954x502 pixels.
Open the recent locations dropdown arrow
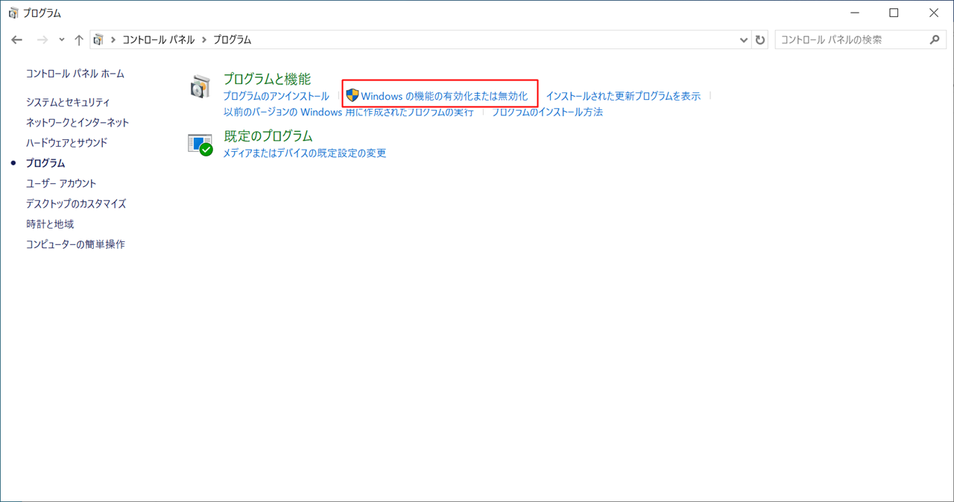[62, 40]
